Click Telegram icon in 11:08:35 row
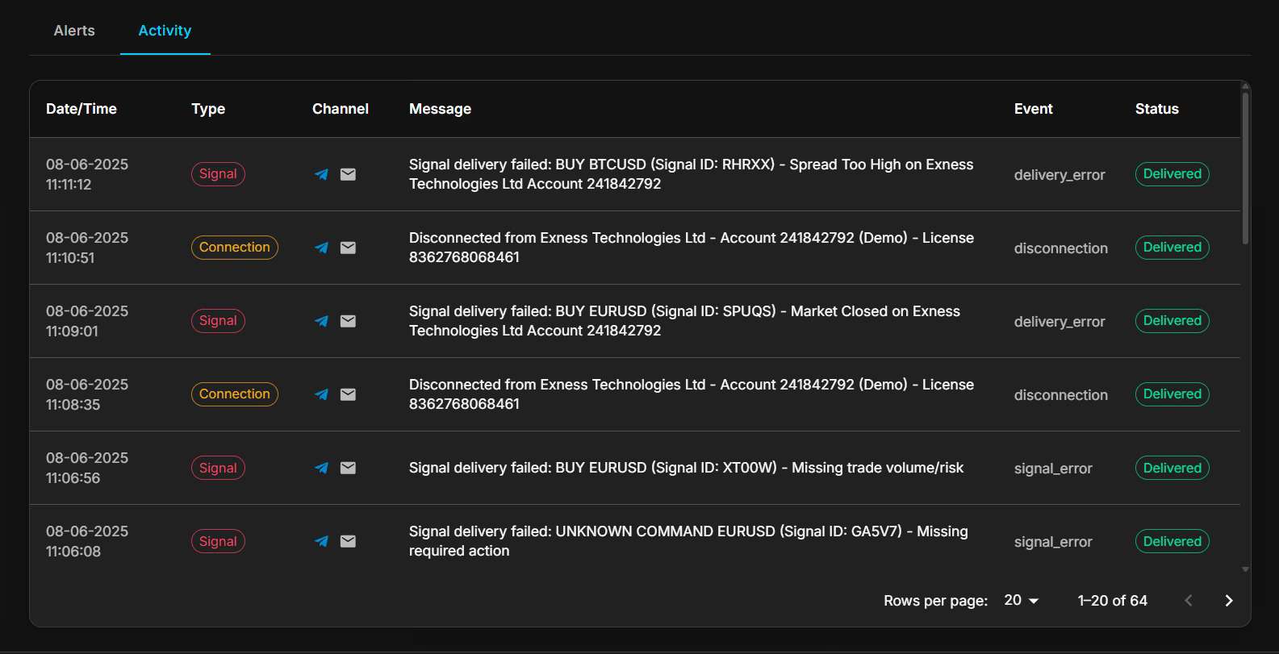The image size is (1279, 654). tap(321, 394)
